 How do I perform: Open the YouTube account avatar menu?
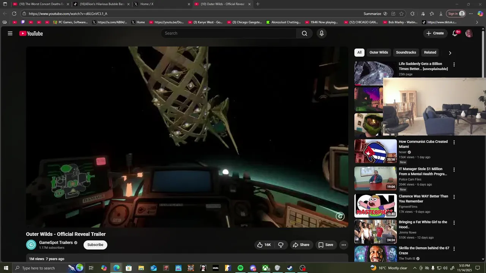coord(469,33)
